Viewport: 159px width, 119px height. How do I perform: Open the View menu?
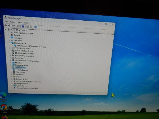click(x=19, y=22)
